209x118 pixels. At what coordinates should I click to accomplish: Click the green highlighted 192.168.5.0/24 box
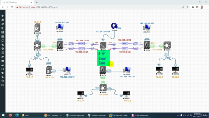[x=103, y=58]
